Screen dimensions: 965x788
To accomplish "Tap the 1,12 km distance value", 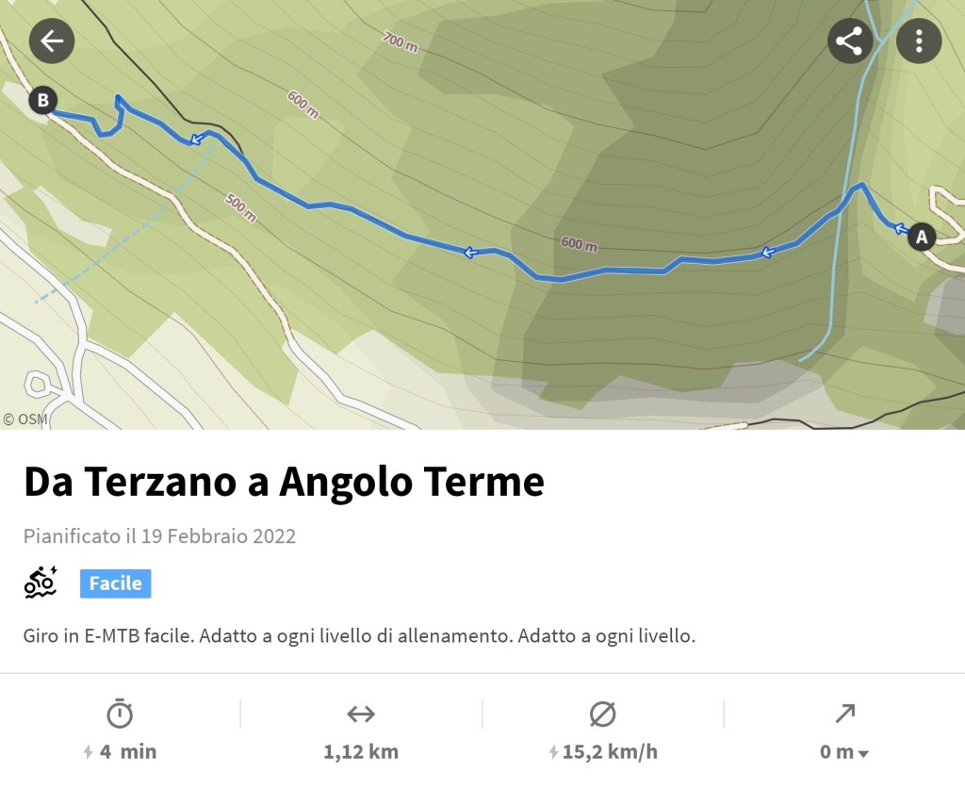I will coord(361,752).
